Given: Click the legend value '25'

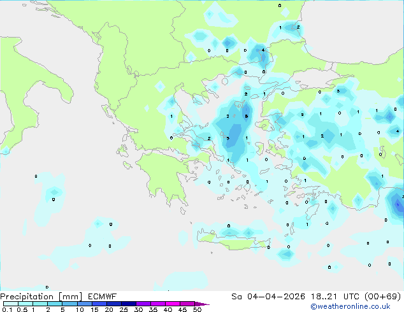Looking at the screenshot, I should [124, 309].
